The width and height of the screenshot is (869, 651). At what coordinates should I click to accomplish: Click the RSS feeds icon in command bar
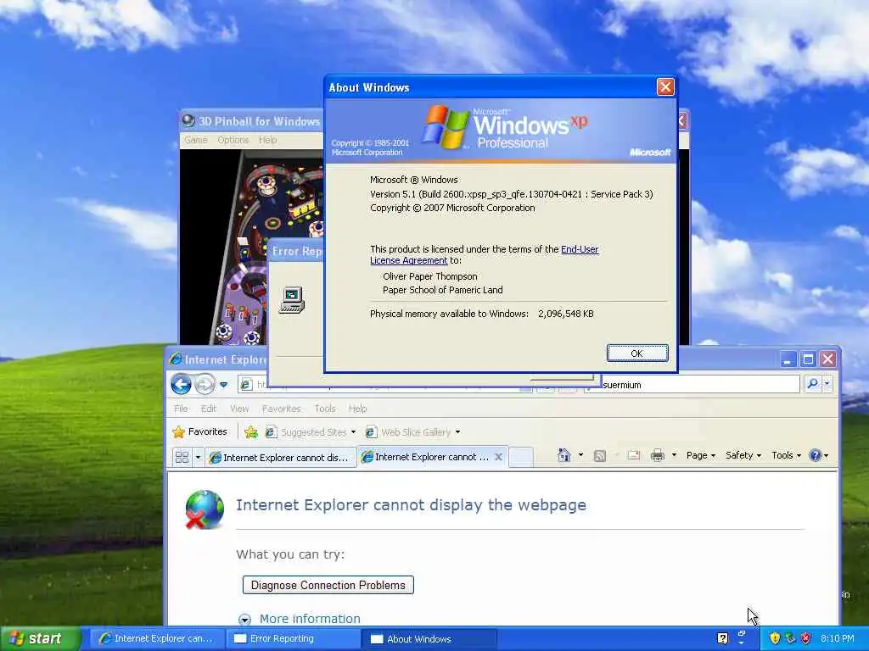[600, 455]
